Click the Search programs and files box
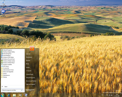Screen dimensions: 122x97 click(12, 90)
